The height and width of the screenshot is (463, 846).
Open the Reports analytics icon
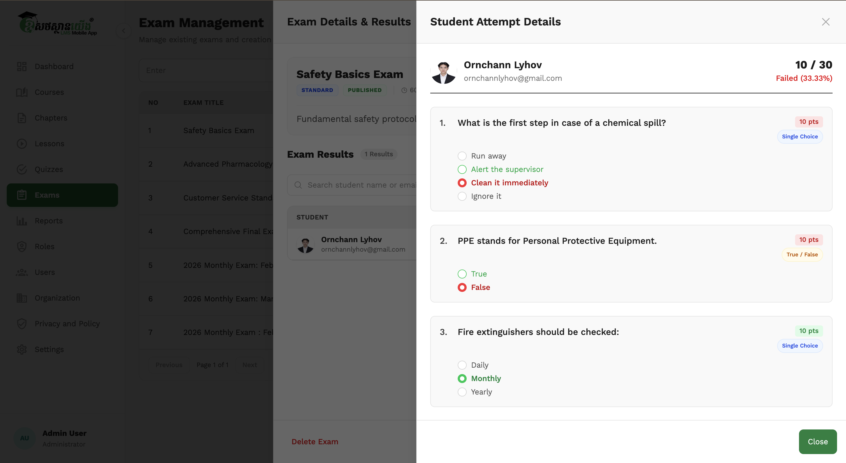click(x=22, y=221)
